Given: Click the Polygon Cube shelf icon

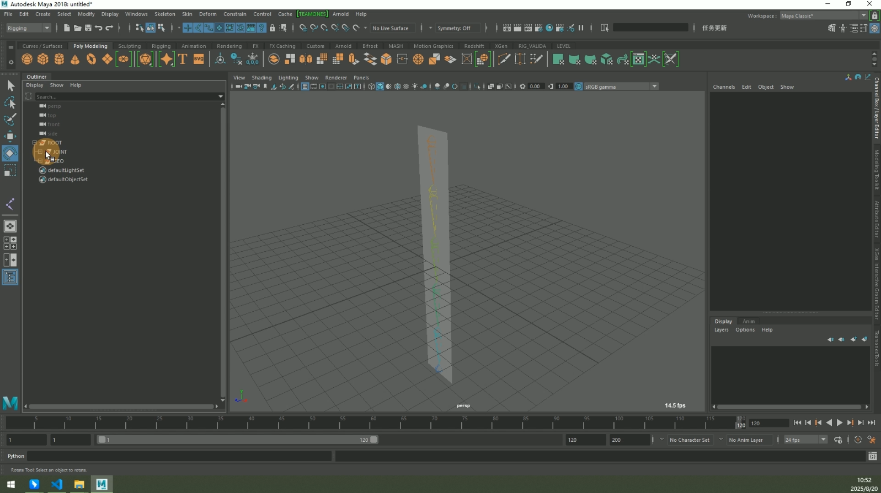Looking at the screenshot, I should [42, 59].
